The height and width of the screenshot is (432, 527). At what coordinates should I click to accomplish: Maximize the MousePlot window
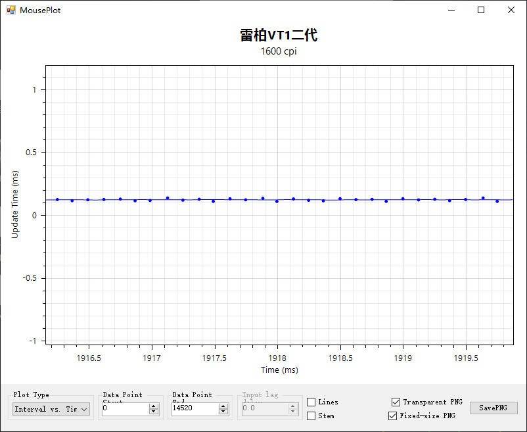tap(481, 10)
